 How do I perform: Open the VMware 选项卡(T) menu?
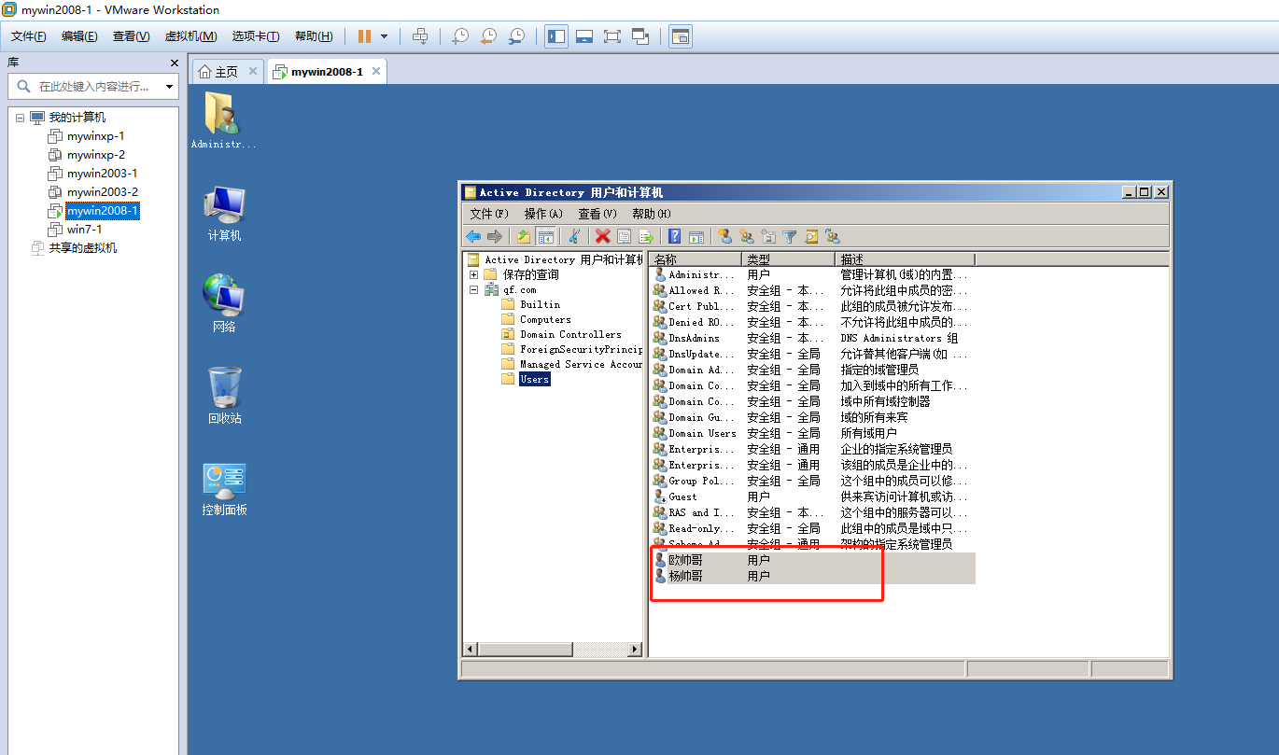click(x=256, y=36)
